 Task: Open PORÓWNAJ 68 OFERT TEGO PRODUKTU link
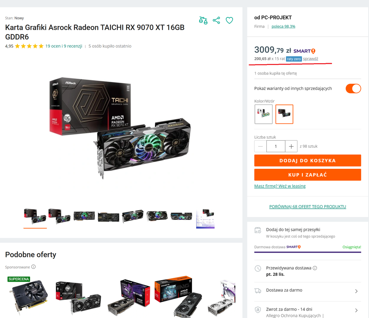pyautogui.click(x=307, y=206)
